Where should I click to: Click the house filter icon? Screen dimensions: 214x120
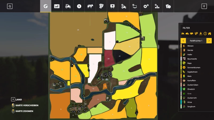coord(209,34)
